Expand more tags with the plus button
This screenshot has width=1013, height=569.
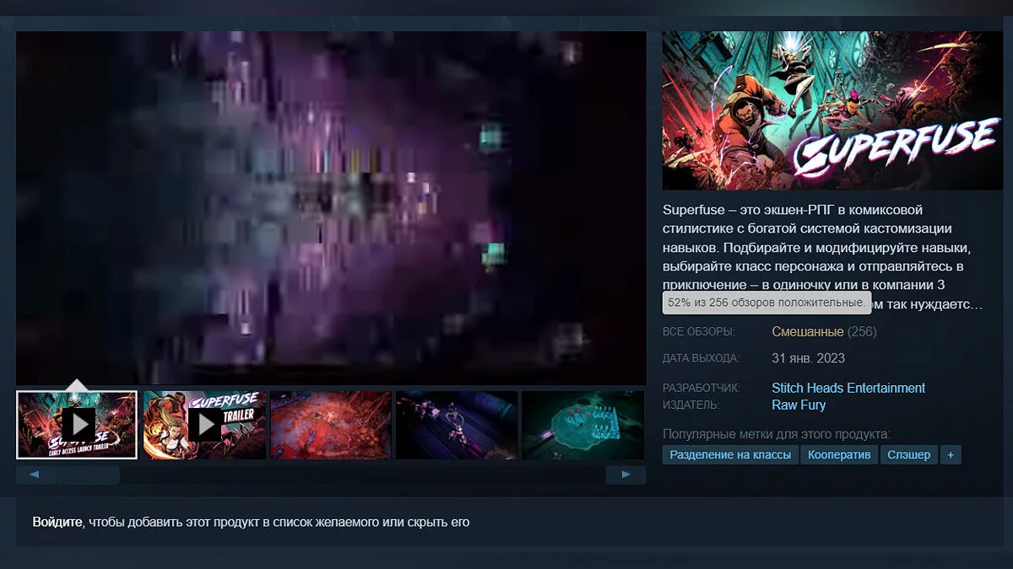951,455
